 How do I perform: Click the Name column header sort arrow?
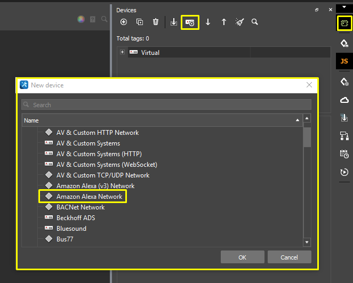pos(298,120)
